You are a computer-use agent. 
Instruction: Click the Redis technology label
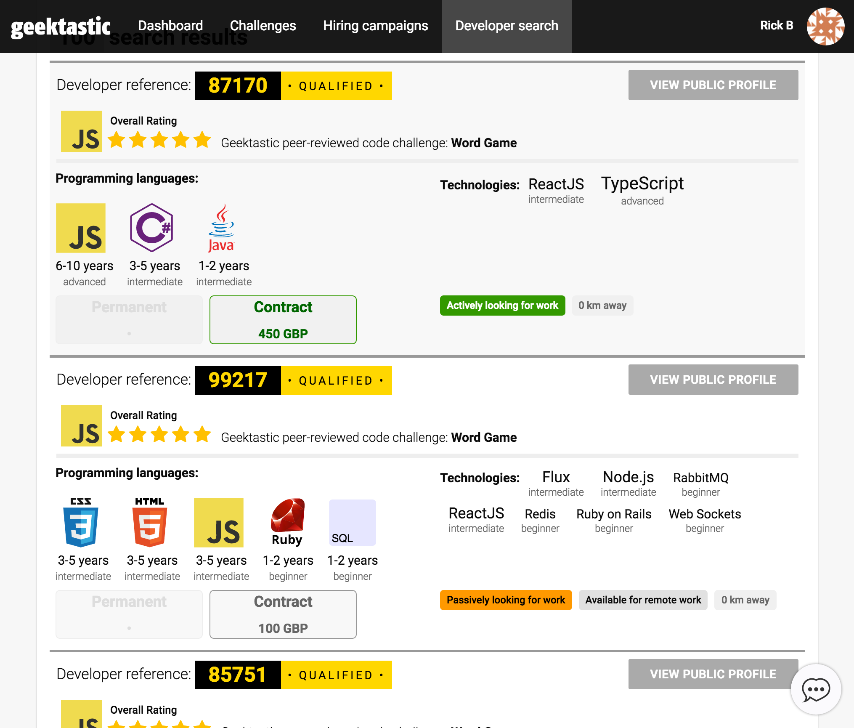coord(540,514)
